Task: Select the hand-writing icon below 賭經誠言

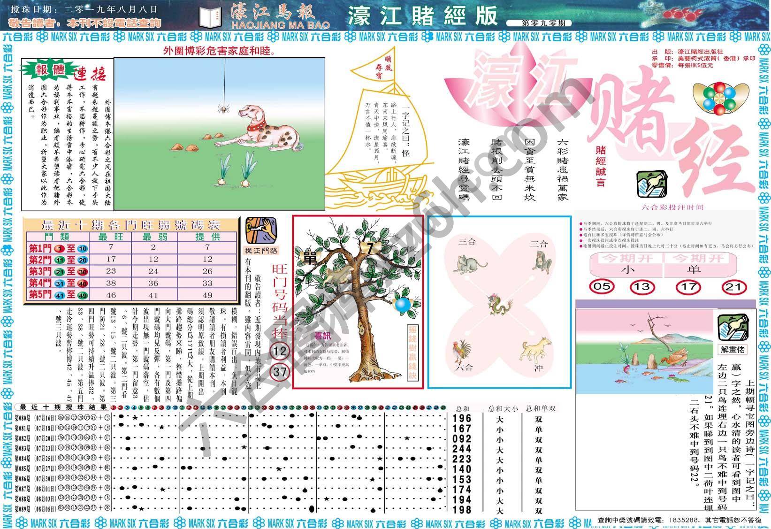Action: click(x=652, y=183)
